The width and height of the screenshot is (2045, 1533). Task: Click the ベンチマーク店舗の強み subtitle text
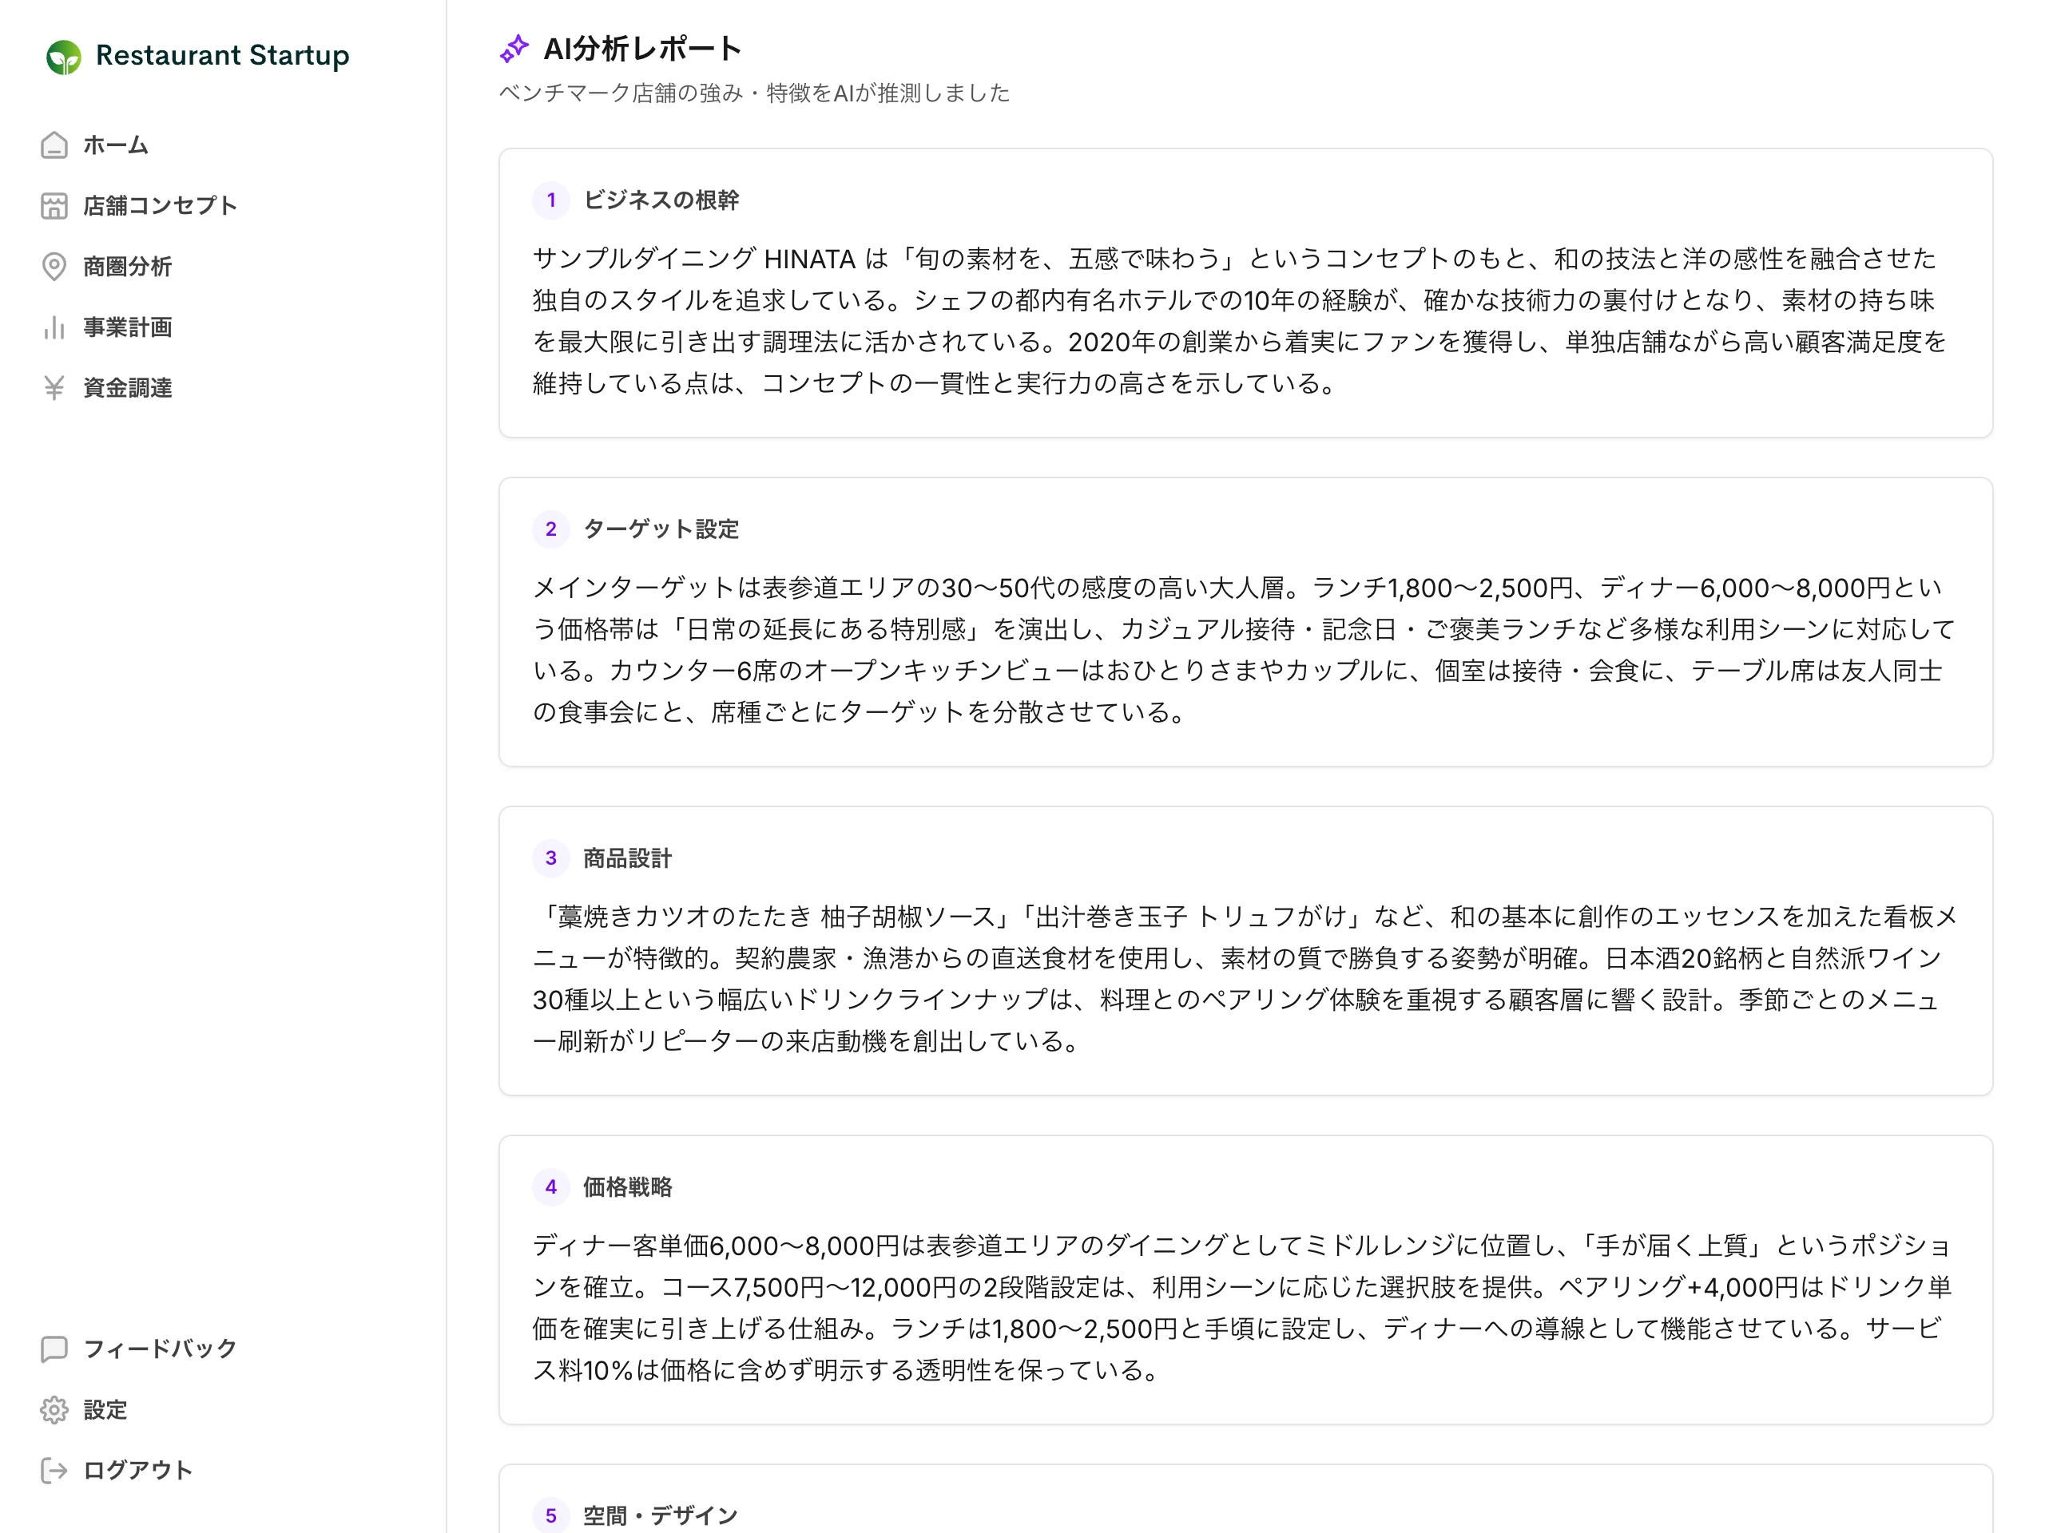(x=753, y=93)
